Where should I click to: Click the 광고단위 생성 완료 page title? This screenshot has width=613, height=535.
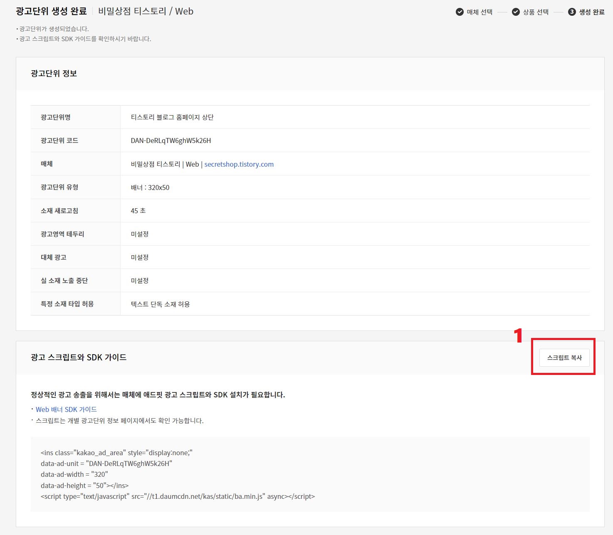(52, 11)
